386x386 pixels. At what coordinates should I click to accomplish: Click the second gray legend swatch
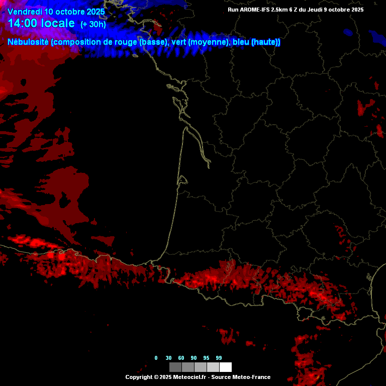click(188, 367)
